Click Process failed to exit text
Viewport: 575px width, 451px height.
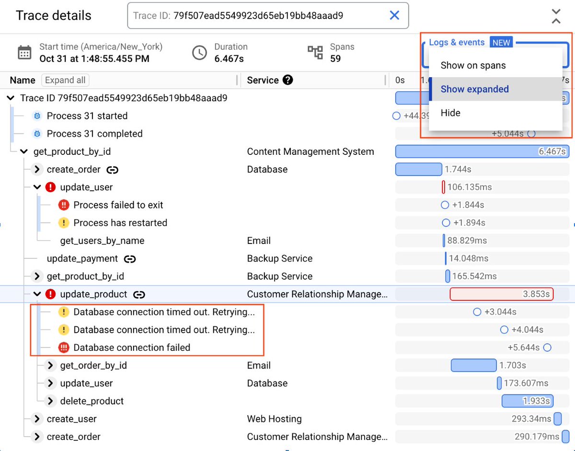click(118, 205)
